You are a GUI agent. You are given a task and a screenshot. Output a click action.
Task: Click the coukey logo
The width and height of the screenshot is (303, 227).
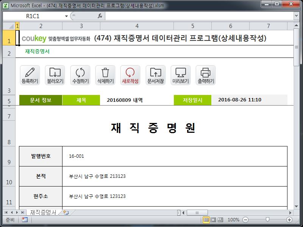[x=34, y=39]
